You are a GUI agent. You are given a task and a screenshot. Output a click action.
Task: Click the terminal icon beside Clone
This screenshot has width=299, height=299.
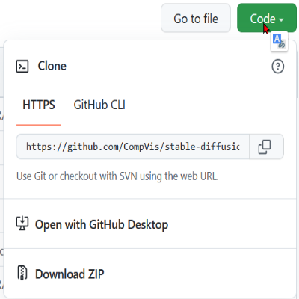point(22,67)
